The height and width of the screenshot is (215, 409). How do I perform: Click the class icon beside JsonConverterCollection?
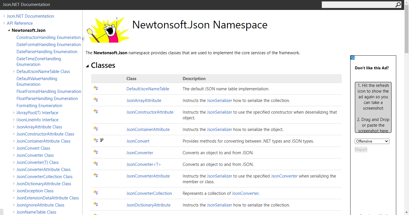(x=96, y=193)
